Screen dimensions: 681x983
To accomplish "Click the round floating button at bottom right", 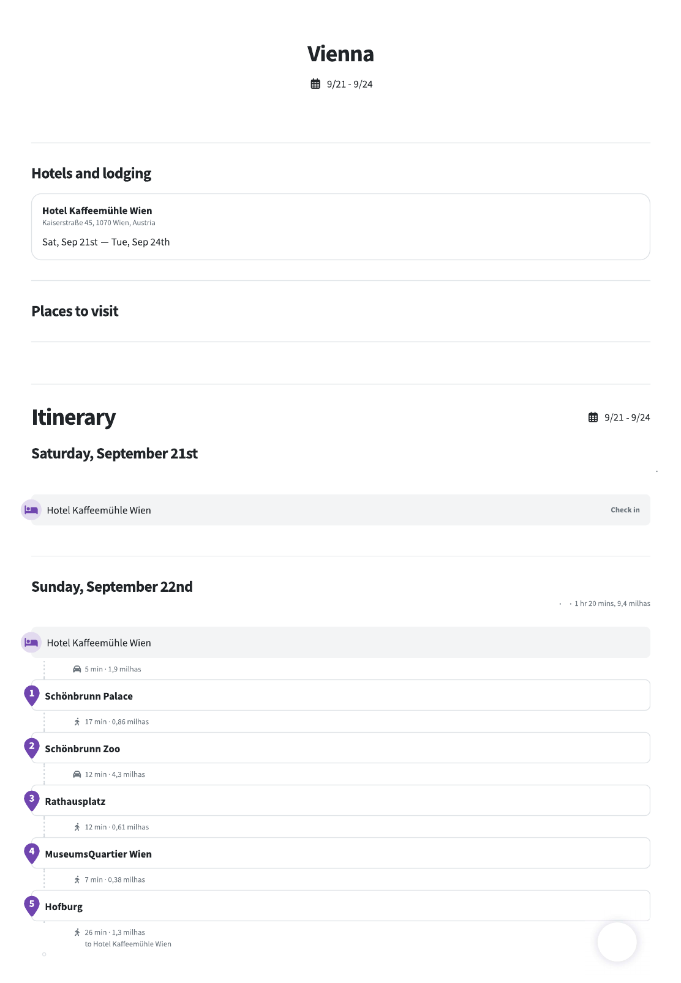I will pos(617,942).
